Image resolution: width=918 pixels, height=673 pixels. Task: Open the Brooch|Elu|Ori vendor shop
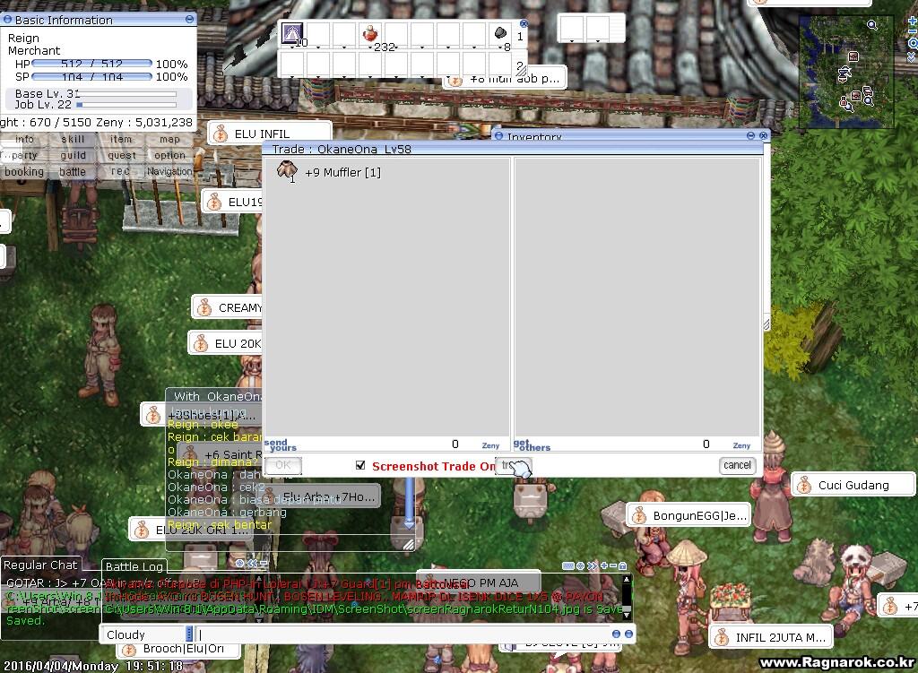[178, 649]
